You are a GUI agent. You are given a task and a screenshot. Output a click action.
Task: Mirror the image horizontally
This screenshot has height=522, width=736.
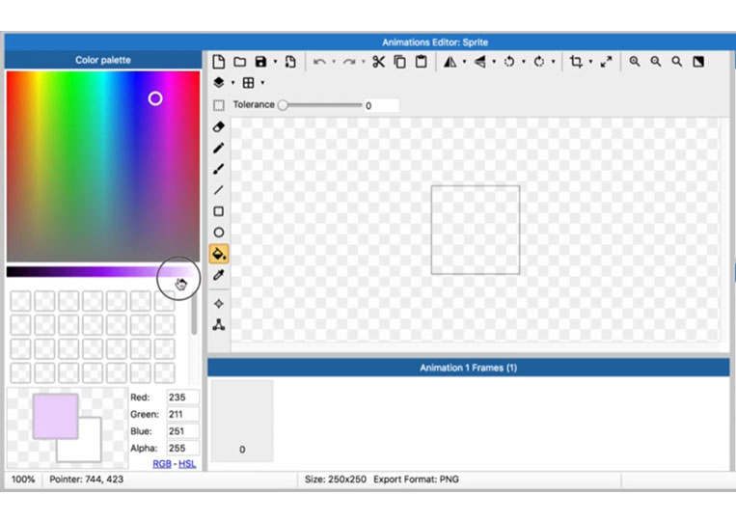(450, 62)
